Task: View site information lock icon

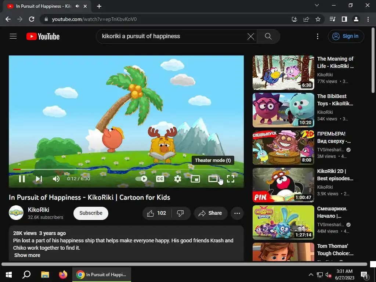Action: 46,19
